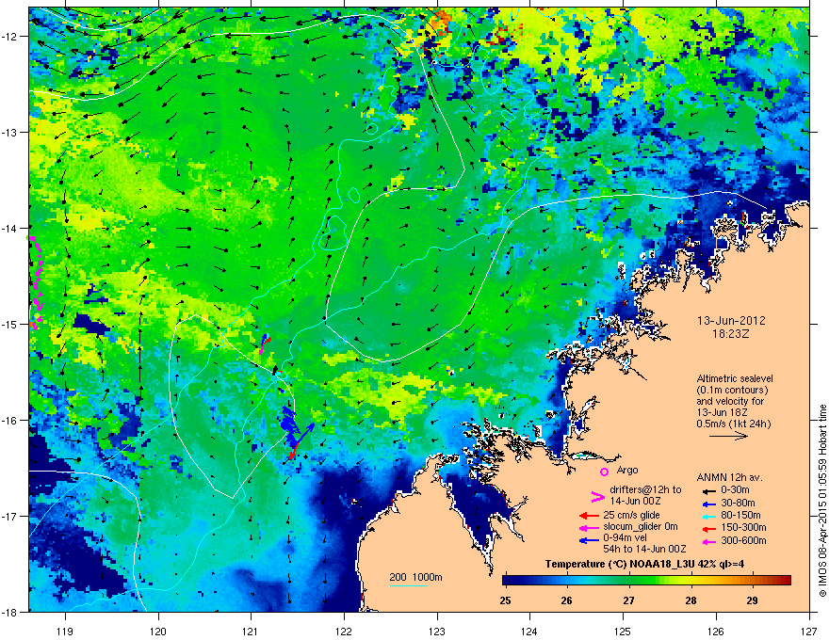Click the longitude axis label 126

tap(716, 632)
